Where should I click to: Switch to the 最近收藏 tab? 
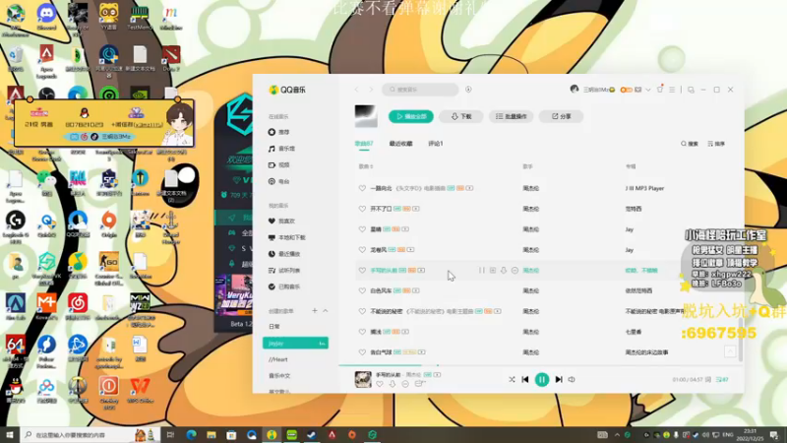point(400,144)
